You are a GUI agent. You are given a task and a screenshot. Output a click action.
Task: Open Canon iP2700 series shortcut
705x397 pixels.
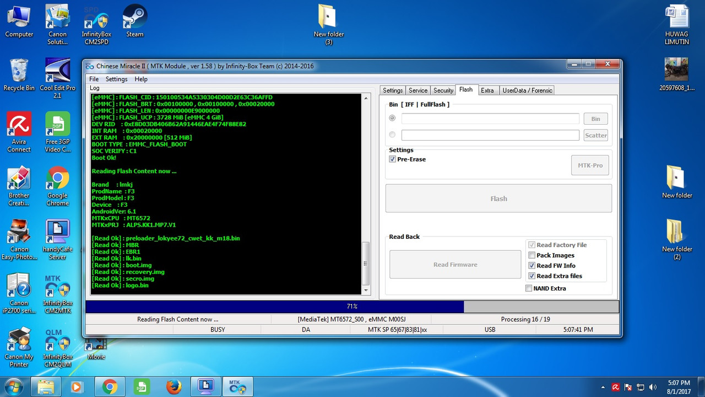pos(19,293)
